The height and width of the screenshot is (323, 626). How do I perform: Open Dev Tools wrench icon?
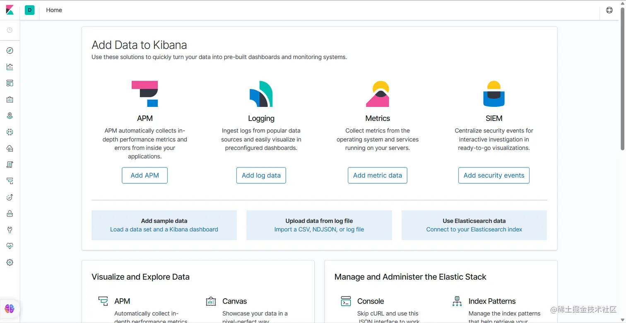[10, 230]
